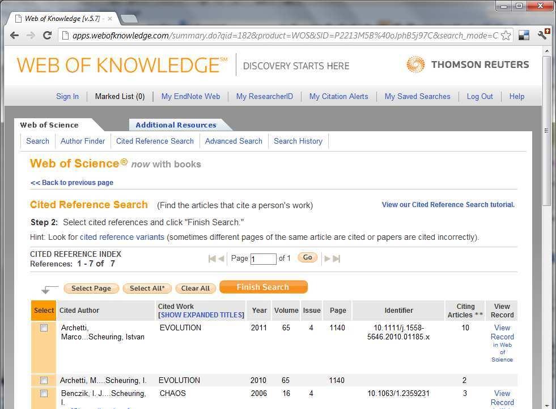
Task: Reload the current page
Action: tap(47, 36)
